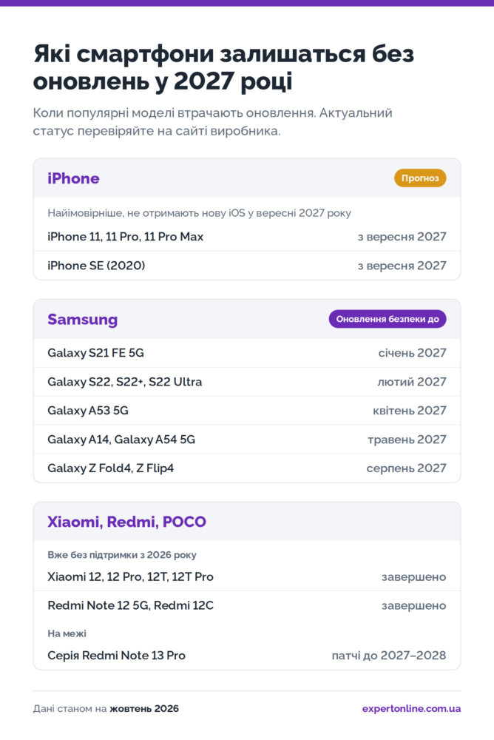
Task: Click the iPhone 11, 11 Pro, 11 Pro Max row
Action: tap(247, 237)
